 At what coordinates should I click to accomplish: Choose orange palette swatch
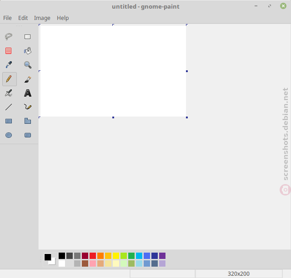100,256
